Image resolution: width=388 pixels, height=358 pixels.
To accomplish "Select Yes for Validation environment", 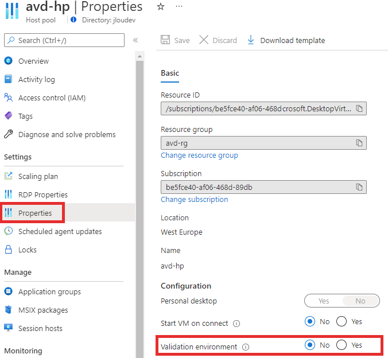I will pyautogui.click(x=342, y=345).
